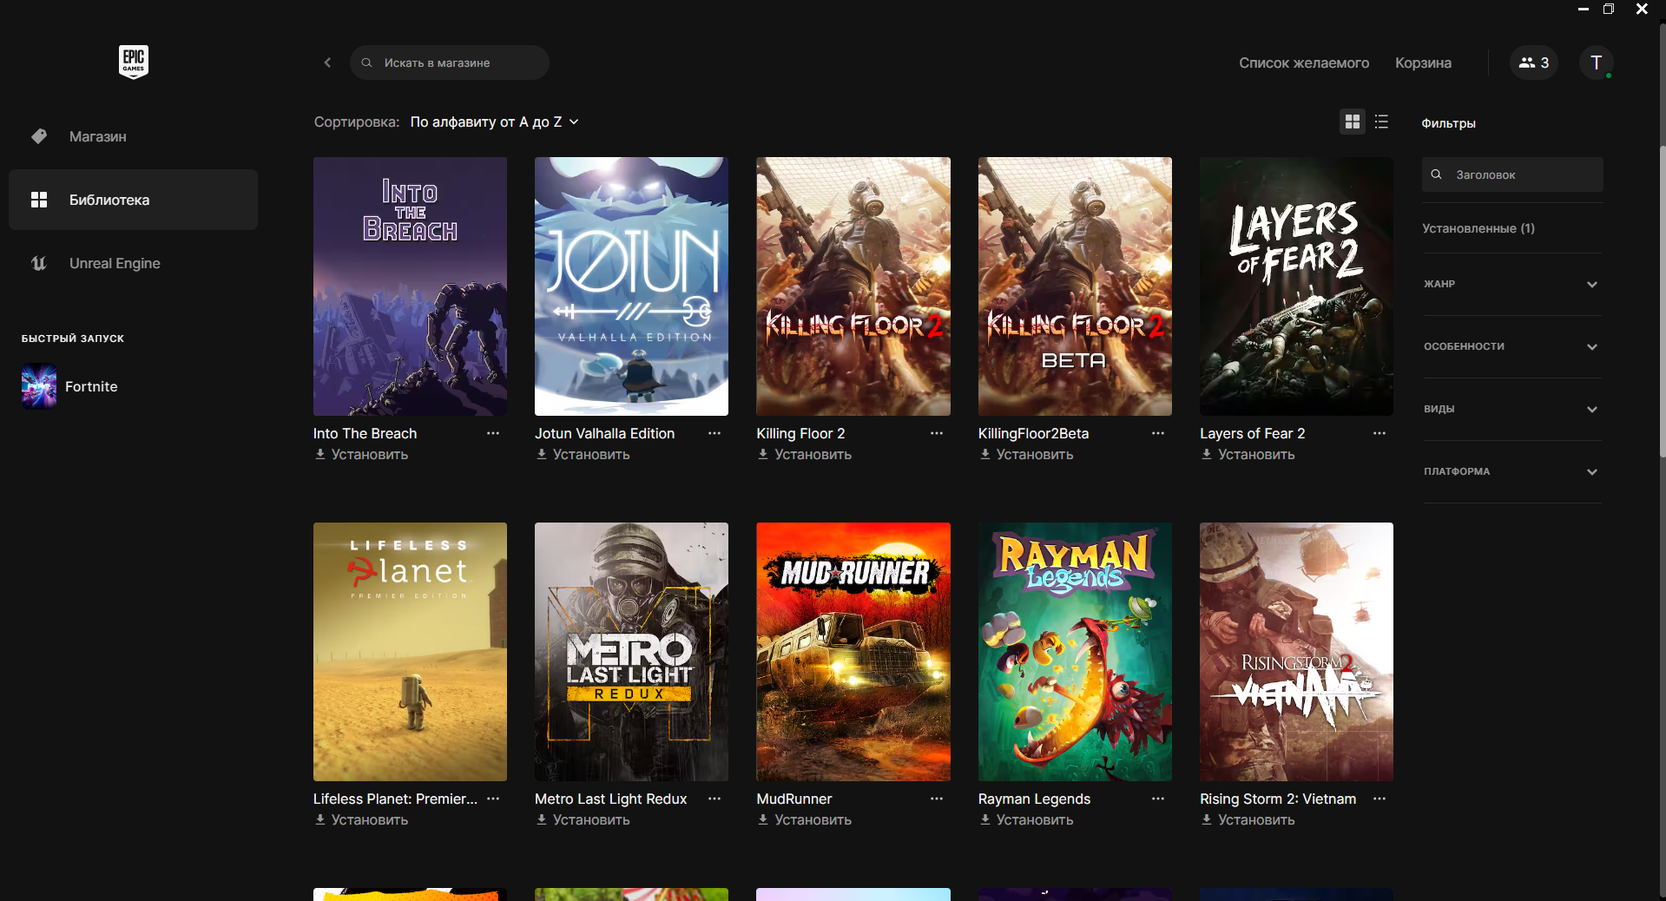Screen dimensions: 1666x901
Task: Expand the ОСОБЕННОСТИ filter
Action: click(1511, 346)
